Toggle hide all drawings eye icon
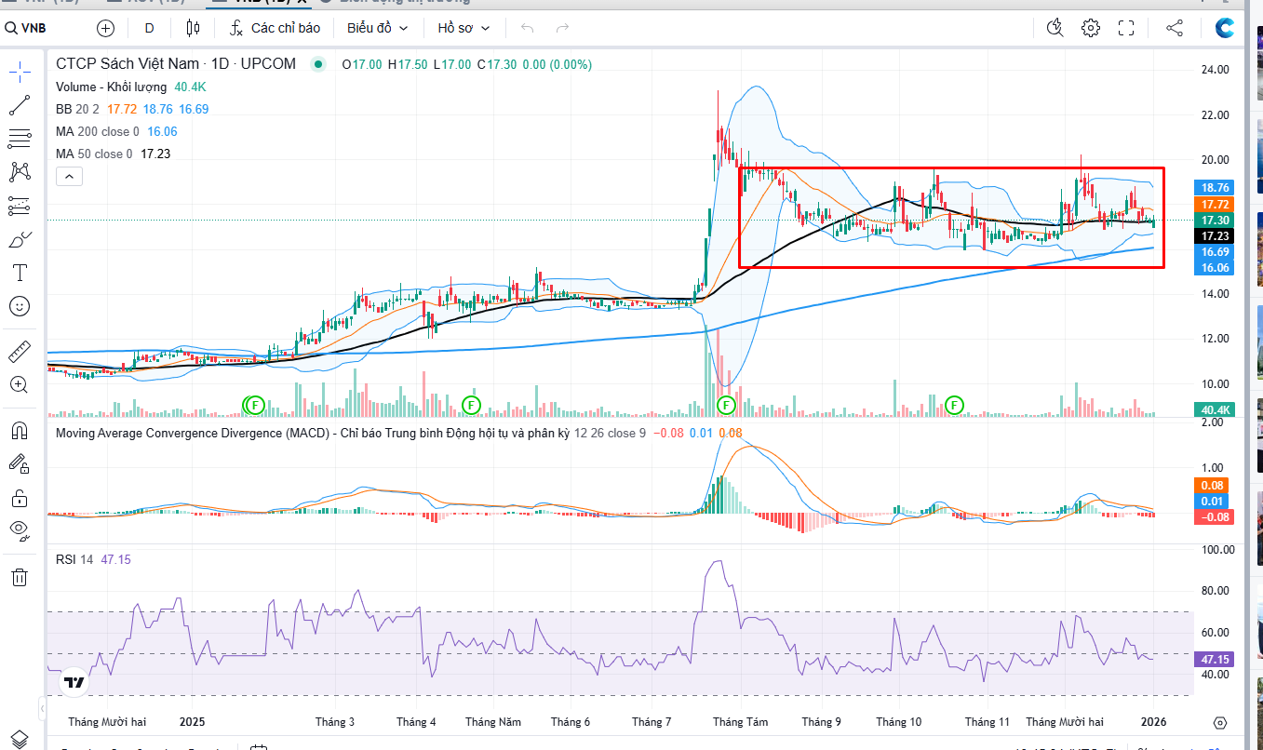Screen dimensions: 1263x750 (x=20, y=530)
